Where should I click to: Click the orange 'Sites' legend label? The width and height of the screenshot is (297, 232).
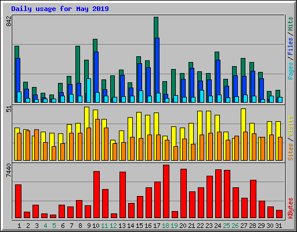290,152
